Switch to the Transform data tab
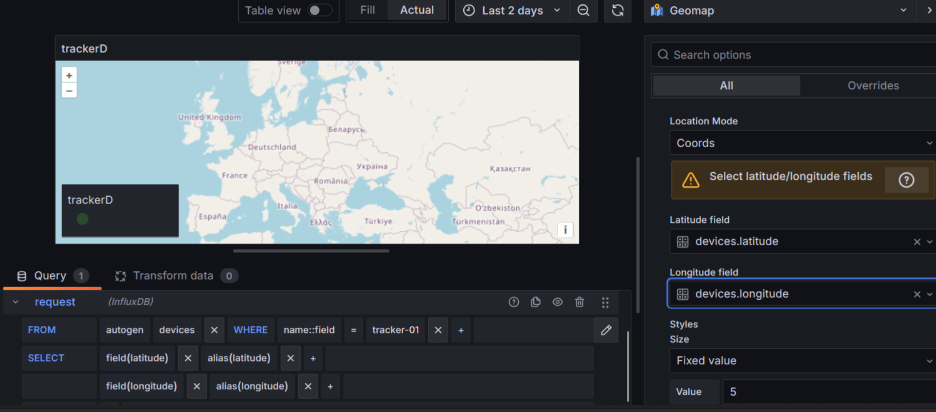Image resolution: width=936 pixels, height=412 pixels. tap(173, 275)
